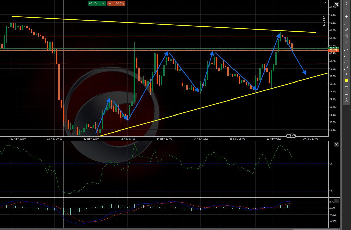Click the oscillator 50 level label

331,164
